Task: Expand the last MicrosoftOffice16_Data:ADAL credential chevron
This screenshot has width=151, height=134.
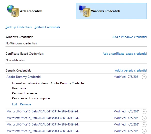Action: [x=144, y=131]
